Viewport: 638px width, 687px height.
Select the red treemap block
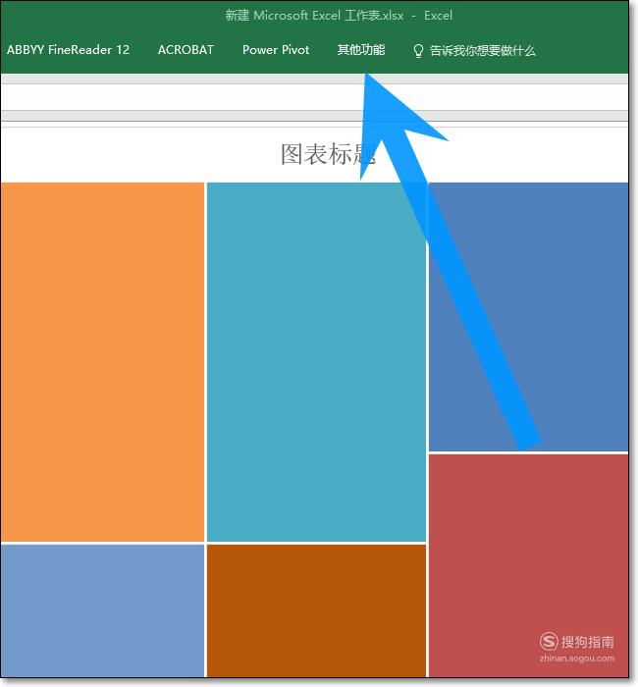point(528,565)
